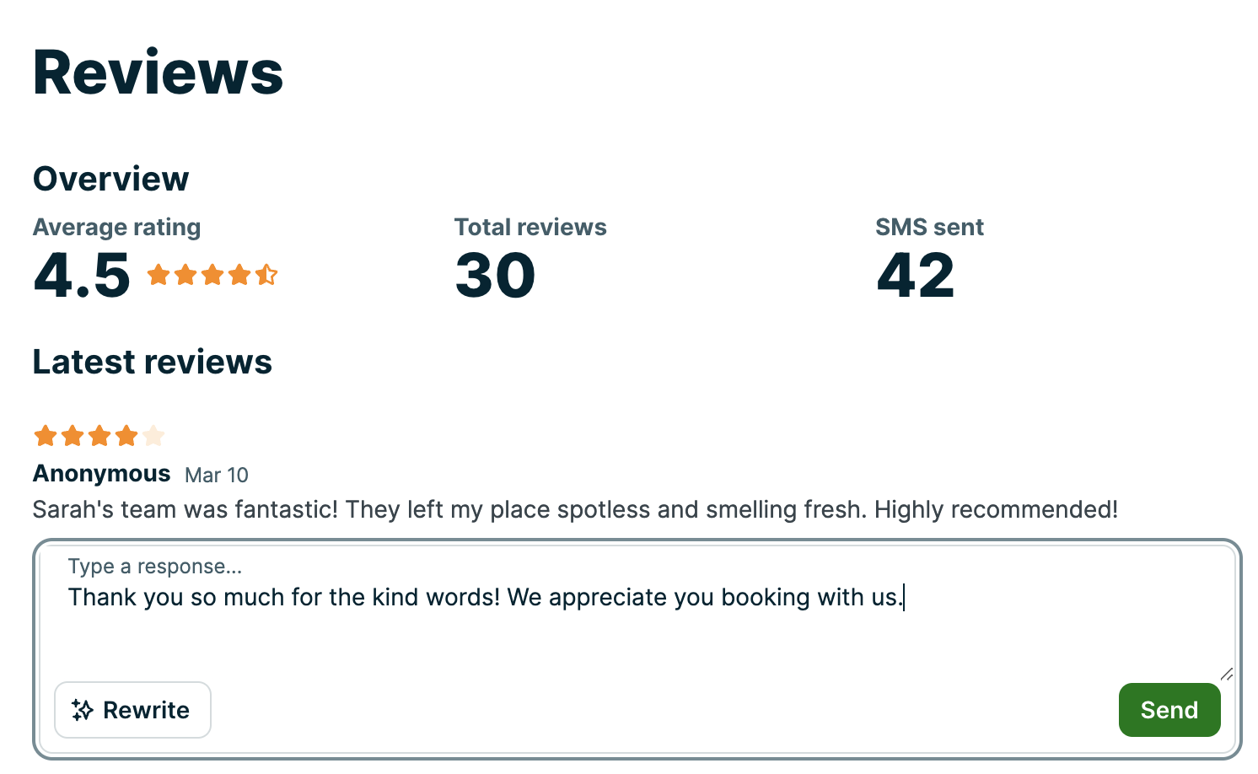This screenshot has height=774, width=1258.
Task: Click the Total reviews value of 30
Action: [494, 274]
